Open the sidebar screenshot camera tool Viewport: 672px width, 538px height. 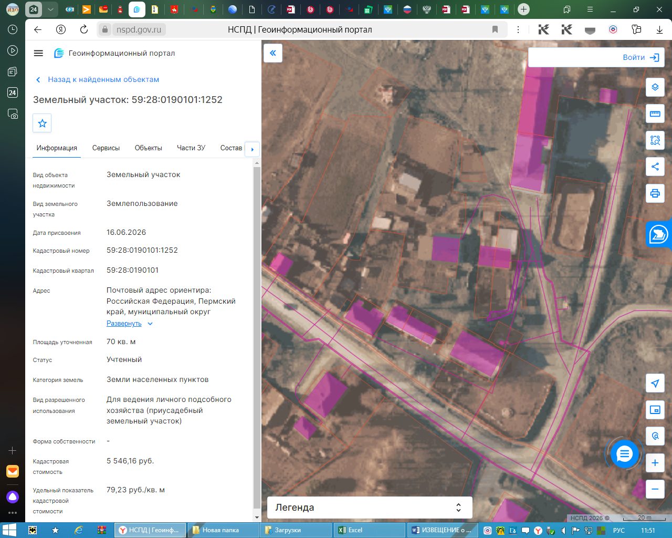[13, 113]
